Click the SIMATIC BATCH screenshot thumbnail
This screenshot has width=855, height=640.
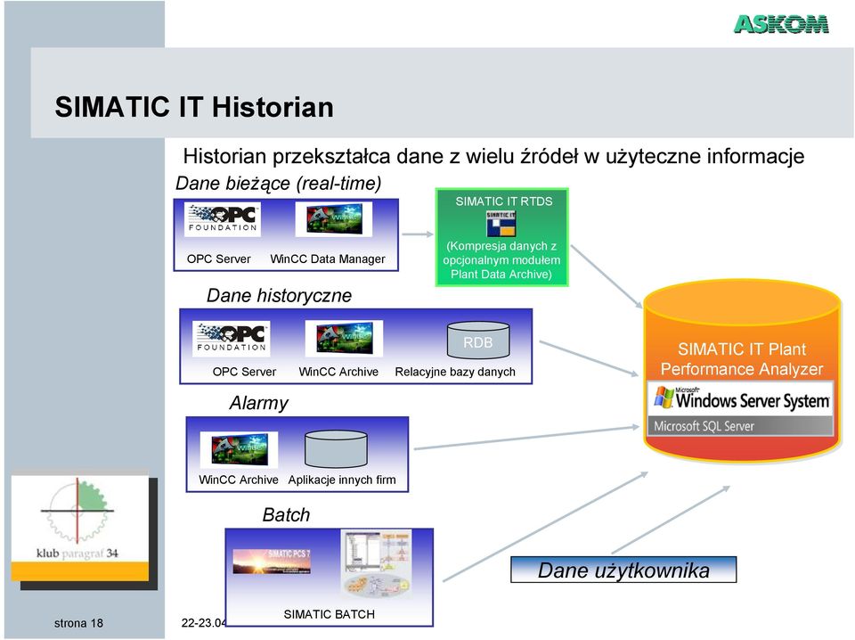(376, 565)
